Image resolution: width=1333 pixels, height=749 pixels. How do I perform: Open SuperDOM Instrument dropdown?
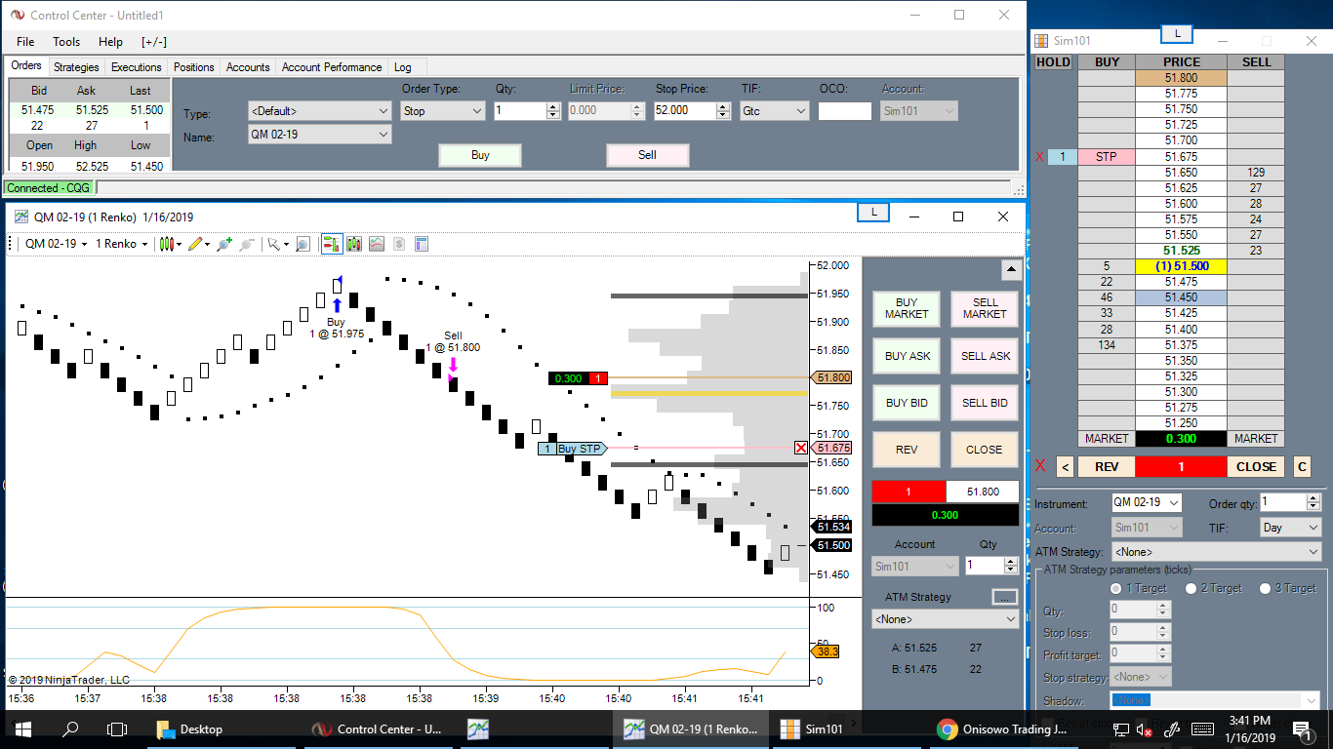(1147, 502)
